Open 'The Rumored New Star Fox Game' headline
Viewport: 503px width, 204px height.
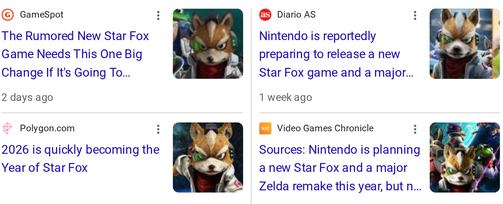[x=75, y=54]
